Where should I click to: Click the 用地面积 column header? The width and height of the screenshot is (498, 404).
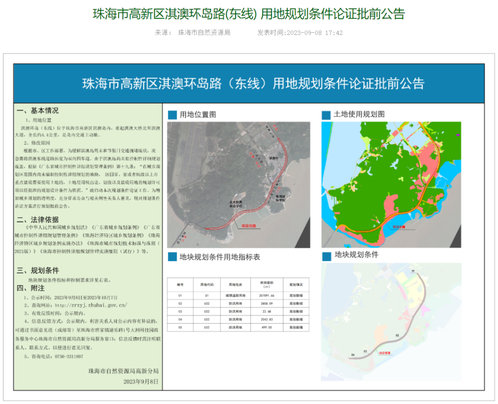pos(267,284)
